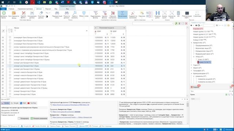Tick checkbox for row 21 phrase
This screenshot has width=234, height=131.
(x=10, y=53)
